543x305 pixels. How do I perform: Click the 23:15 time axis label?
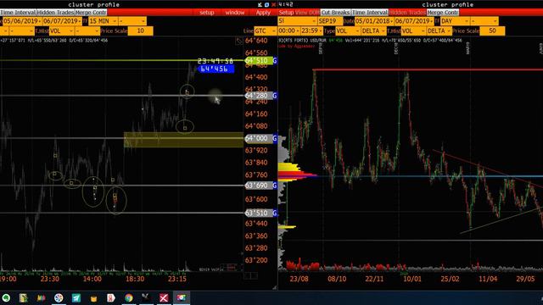tap(177, 279)
